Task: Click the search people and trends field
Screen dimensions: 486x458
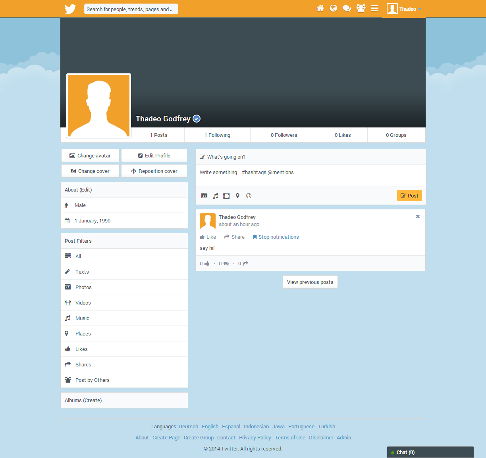Action: (x=131, y=9)
